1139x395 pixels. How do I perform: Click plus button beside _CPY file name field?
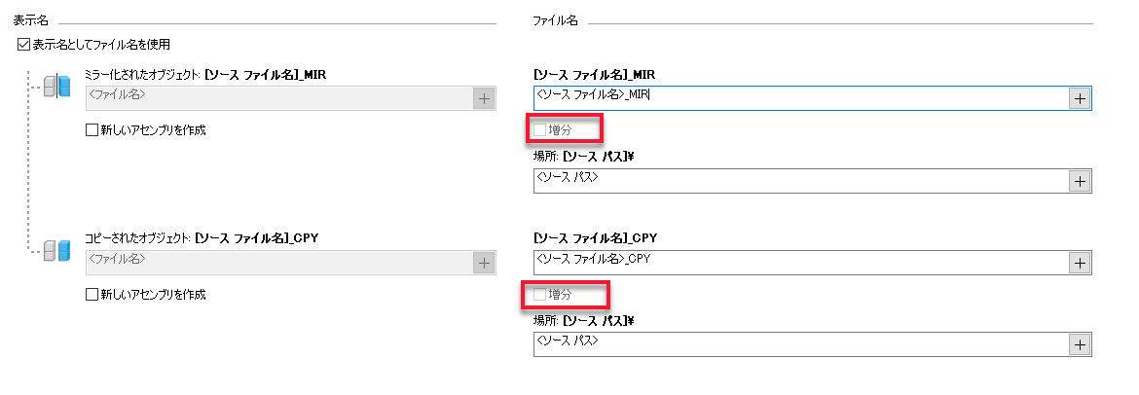(1079, 262)
